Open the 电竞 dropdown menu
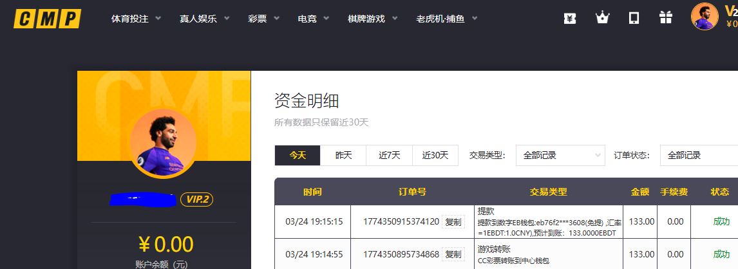Viewport: 738px width, 269px height. (x=314, y=19)
